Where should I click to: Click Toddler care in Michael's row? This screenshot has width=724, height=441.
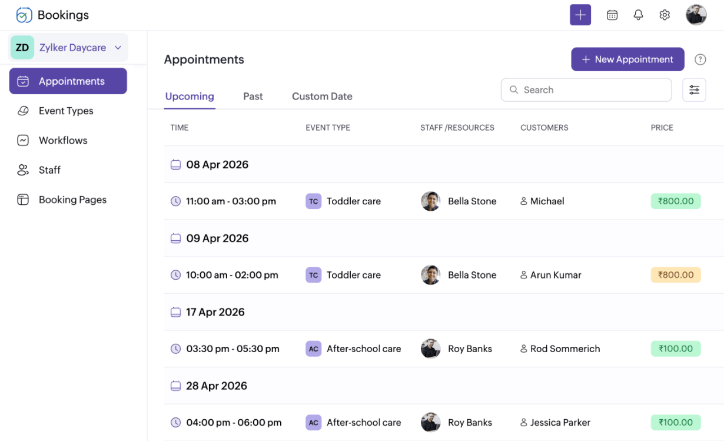tap(354, 201)
